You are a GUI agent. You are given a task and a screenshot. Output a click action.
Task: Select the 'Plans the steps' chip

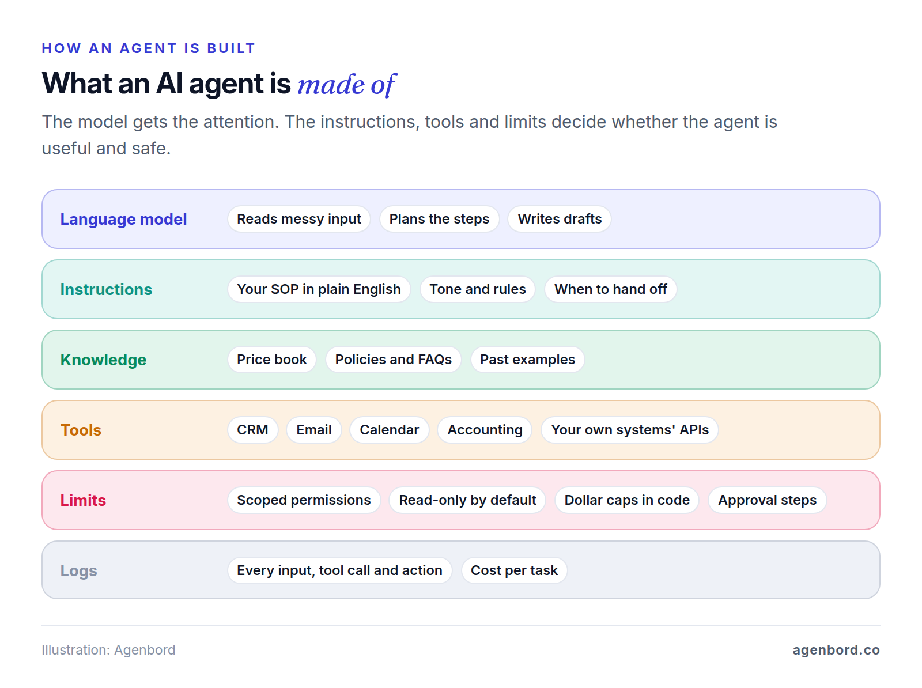point(439,219)
